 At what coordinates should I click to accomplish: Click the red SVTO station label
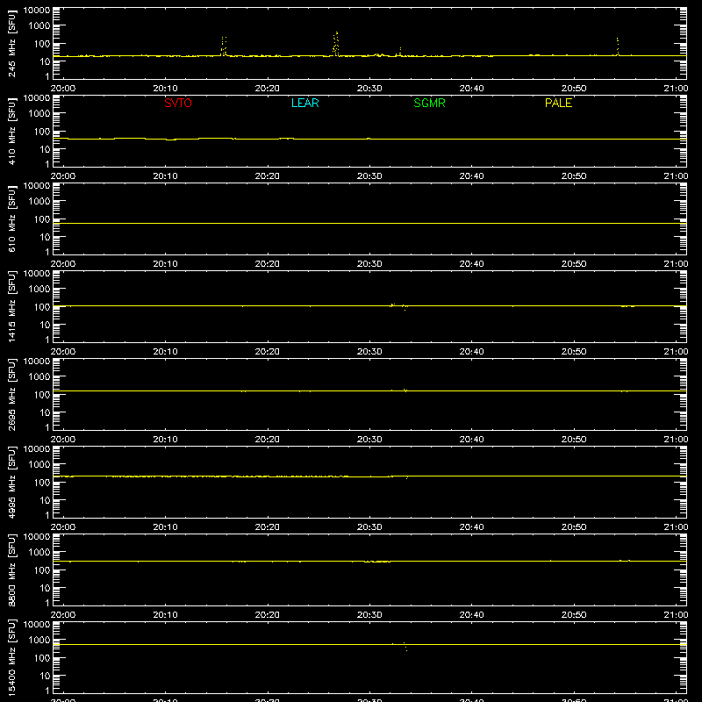[178, 103]
